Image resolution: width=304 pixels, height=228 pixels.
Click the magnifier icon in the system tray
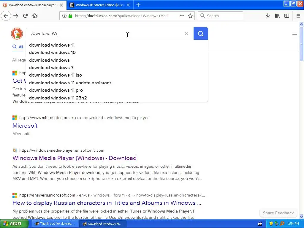pos(282,224)
